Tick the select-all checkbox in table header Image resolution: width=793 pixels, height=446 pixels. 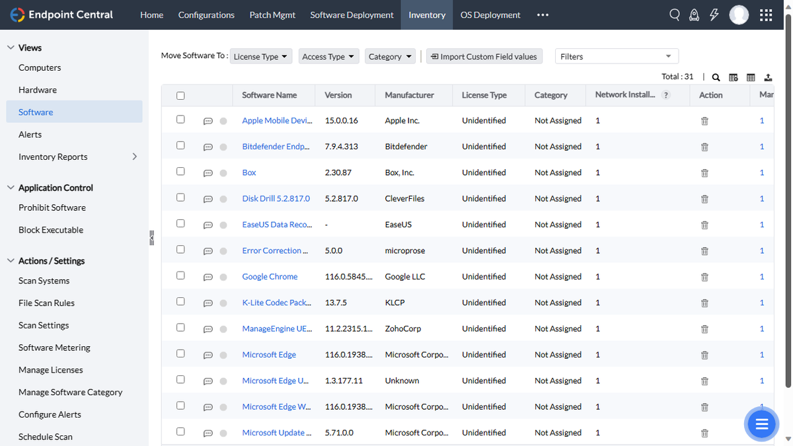click(x=180, y=96)
